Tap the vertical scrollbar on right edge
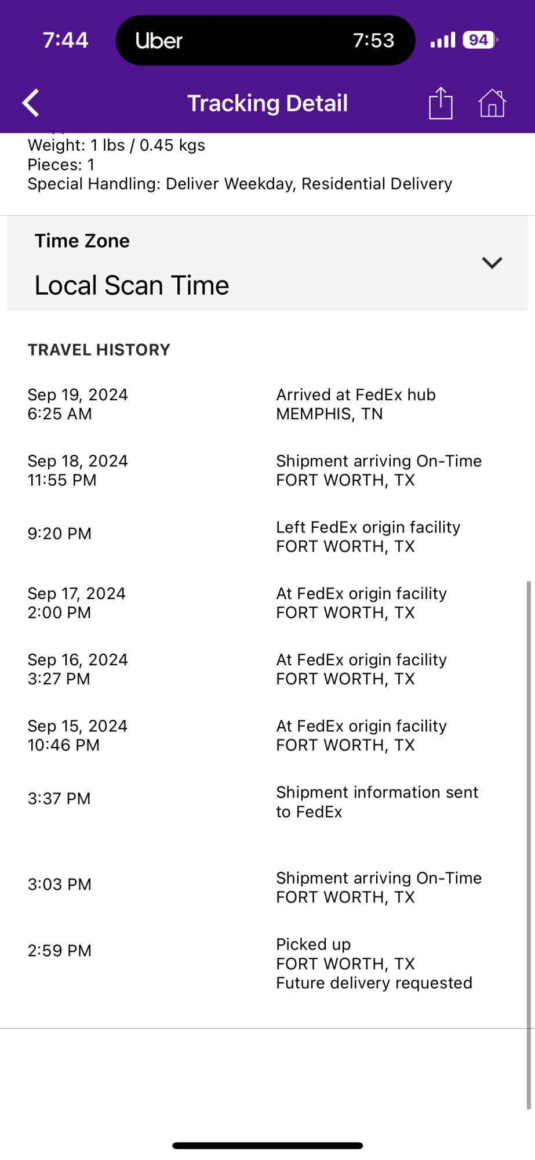 [529, 844]
